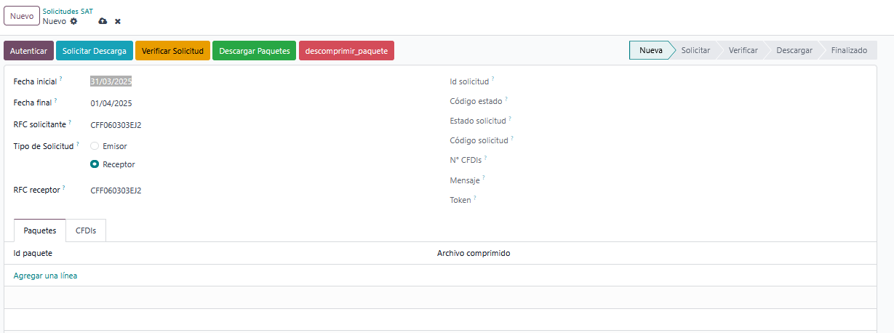894x333 pixels.
Task: Discard changes with the X icon
Action: 118,22
